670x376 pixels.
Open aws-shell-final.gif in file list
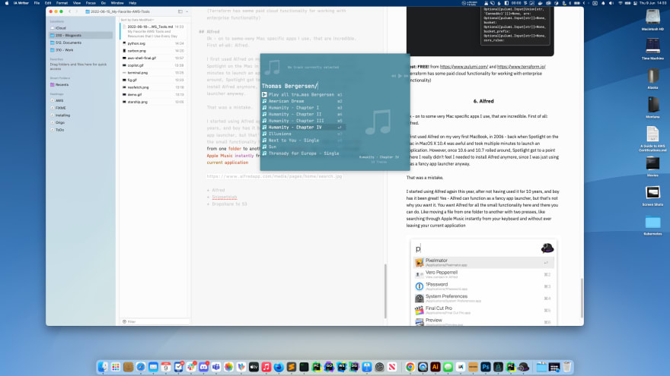pos(153,58)
